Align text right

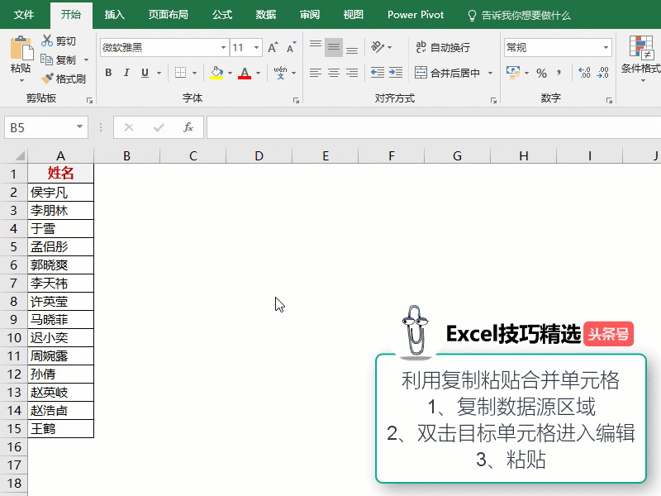click(x=352, y=73)
